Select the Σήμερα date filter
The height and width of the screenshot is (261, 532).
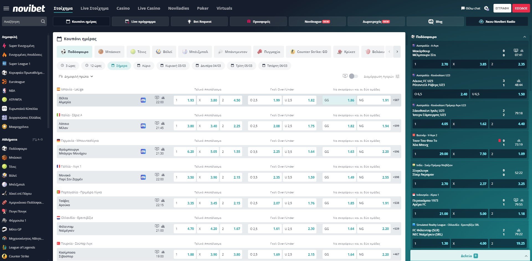point(119,66)
